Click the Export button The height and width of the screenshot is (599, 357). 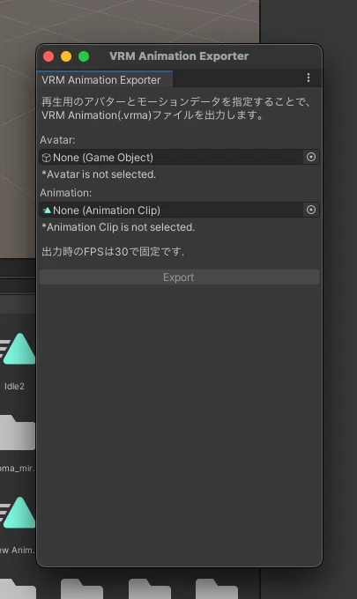(x=179, y=277)
